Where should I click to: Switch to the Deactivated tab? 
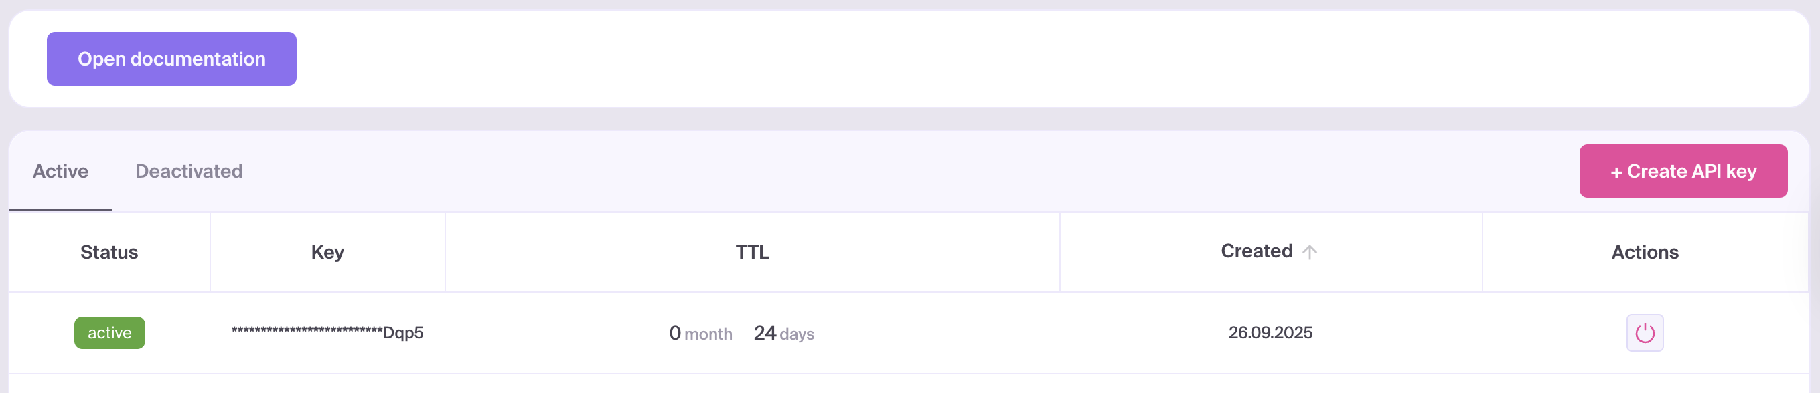pos(189,172)
